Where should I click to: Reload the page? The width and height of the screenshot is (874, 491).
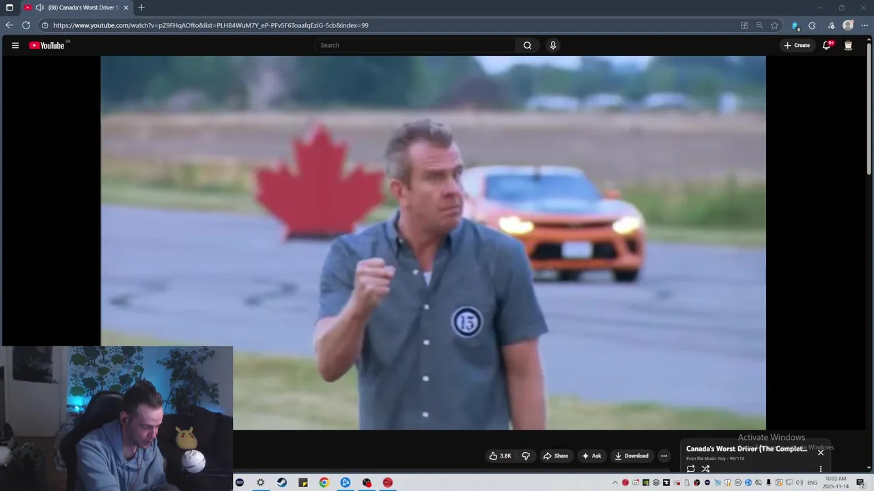(26, 25)
